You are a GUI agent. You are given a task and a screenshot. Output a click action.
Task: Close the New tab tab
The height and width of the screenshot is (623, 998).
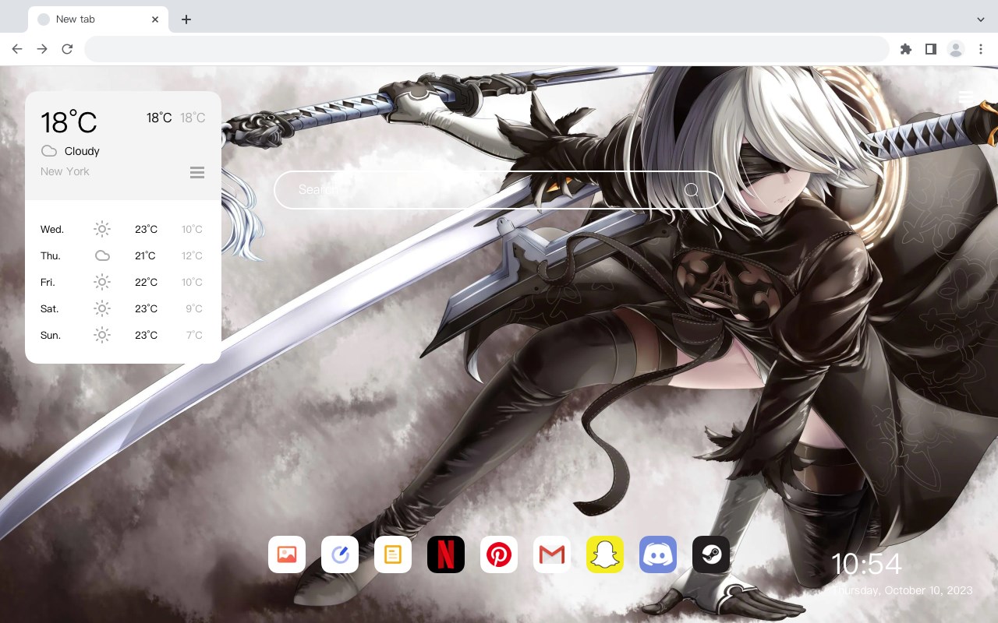[156, 19]
